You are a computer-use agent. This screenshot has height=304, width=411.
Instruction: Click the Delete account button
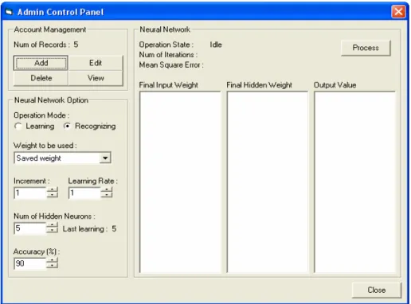click(x=41, y=78)
